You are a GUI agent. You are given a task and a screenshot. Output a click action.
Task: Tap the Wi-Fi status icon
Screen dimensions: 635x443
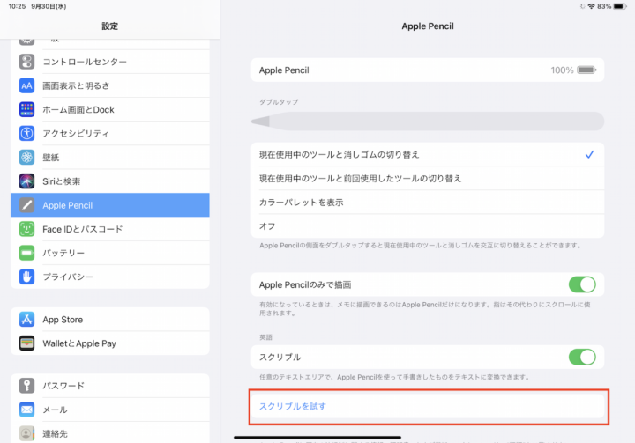591,6
